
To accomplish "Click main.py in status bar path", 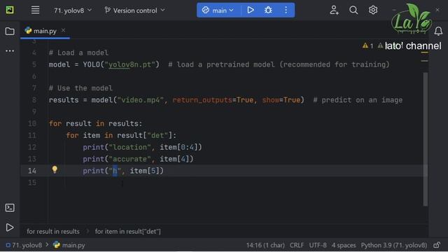I will coord(69,245).
